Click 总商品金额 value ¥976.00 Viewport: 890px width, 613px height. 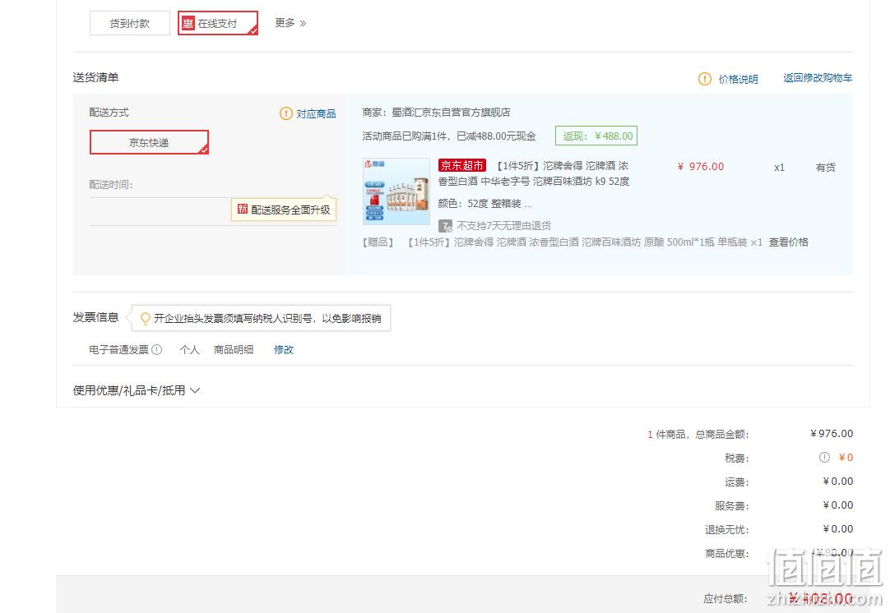coord(832,434)
